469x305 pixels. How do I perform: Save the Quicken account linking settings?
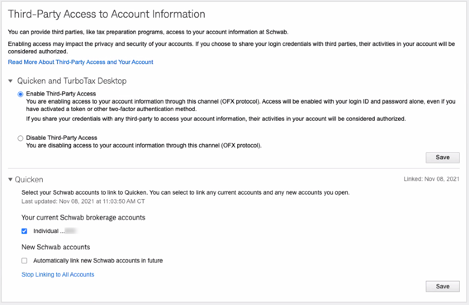443,286
